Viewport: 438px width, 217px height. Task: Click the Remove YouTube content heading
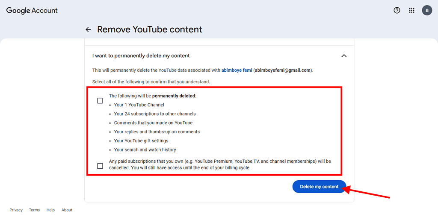tap(150, 29)
